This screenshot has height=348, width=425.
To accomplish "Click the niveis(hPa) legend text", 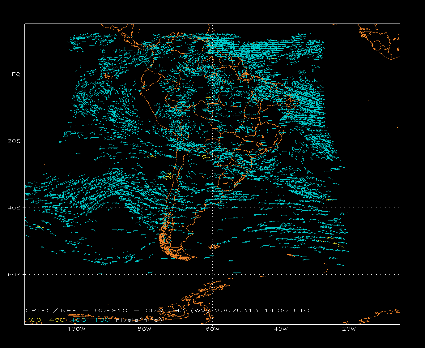I will [x=139, y=320].
